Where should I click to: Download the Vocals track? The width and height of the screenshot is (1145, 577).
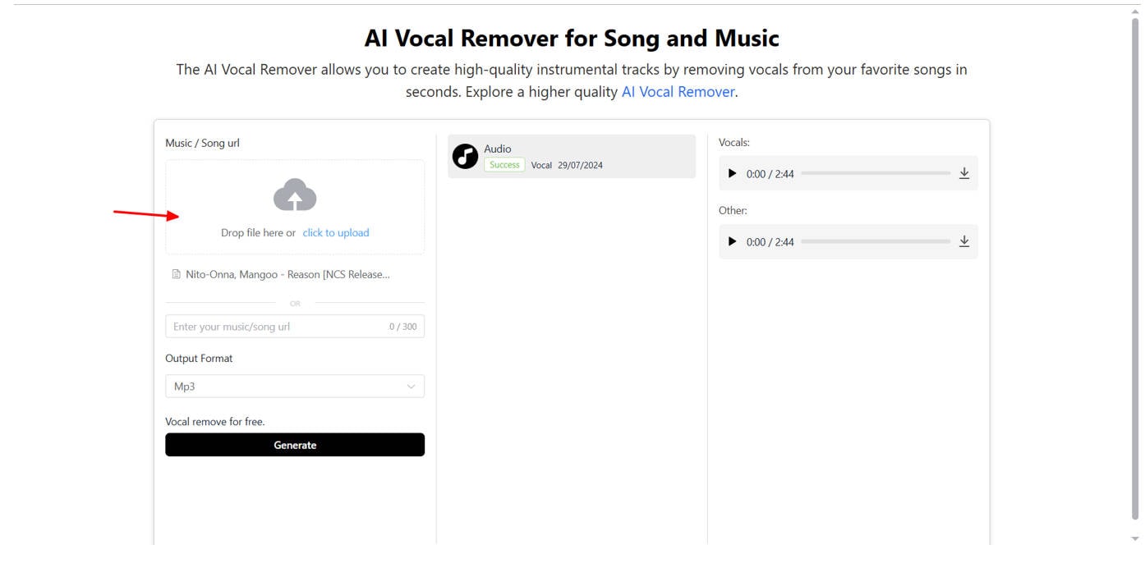click(x=964, y=173)
